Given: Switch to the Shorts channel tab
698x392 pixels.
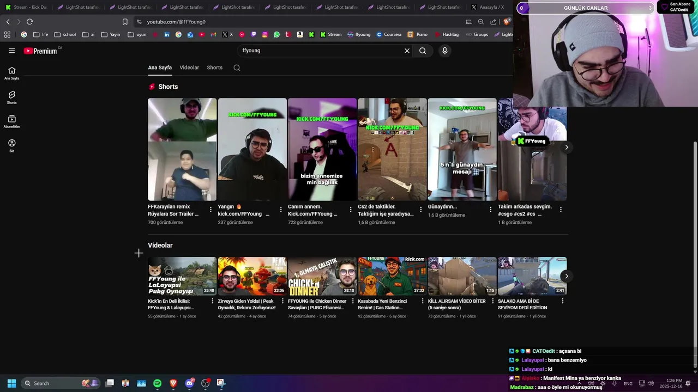Looking at the screenshot, I should click(215, 68).
